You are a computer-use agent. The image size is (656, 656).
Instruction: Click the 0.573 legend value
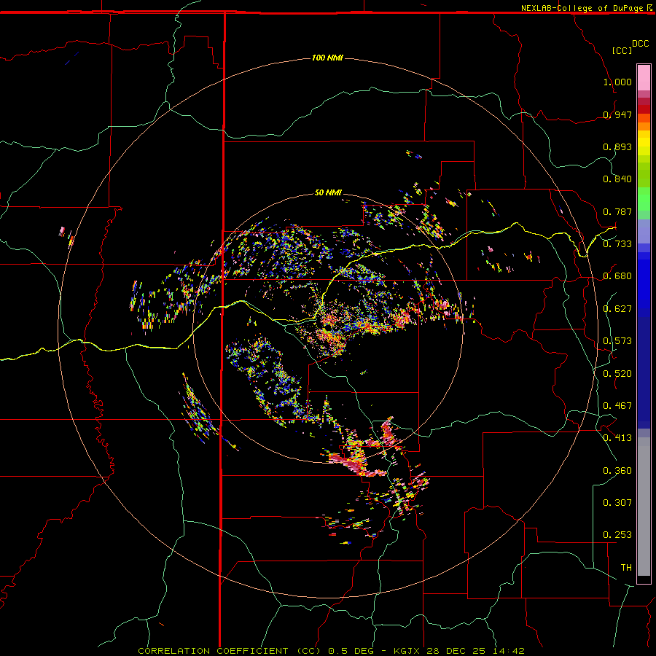[x=617, y=341]
